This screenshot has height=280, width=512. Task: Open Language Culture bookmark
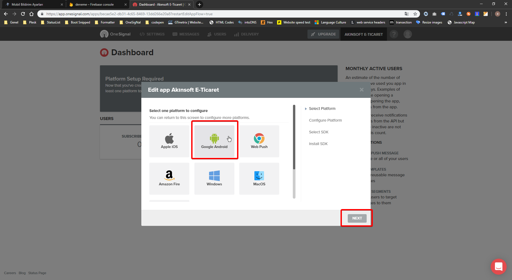330,22
